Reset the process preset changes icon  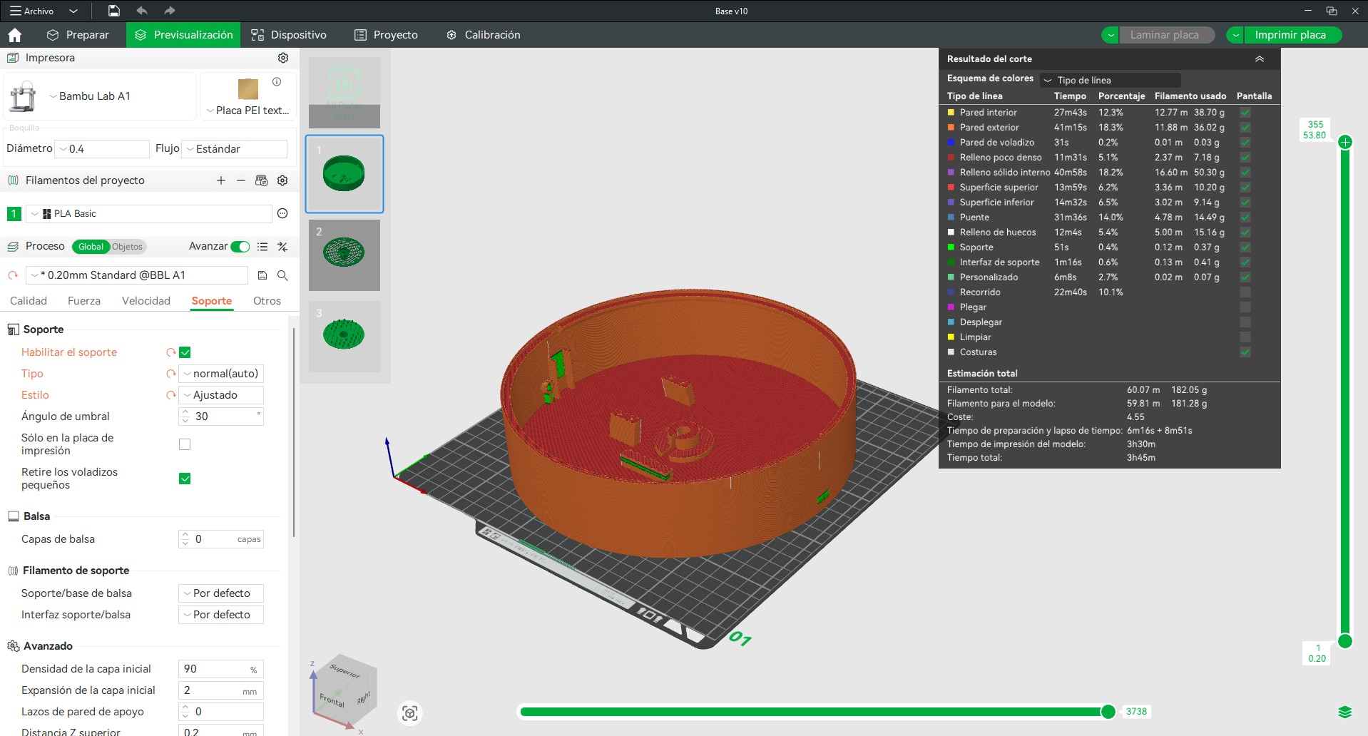[x=12, y=275]
